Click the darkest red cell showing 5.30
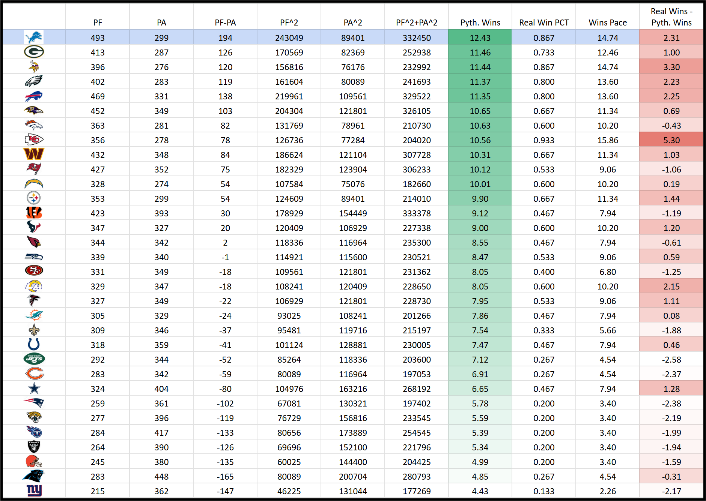The height and width of the screenshot is (501, 706). pos(671,140)
